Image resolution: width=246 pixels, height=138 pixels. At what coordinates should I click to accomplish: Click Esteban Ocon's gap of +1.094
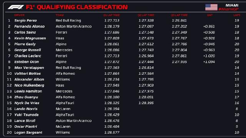[x=209, y=62]
